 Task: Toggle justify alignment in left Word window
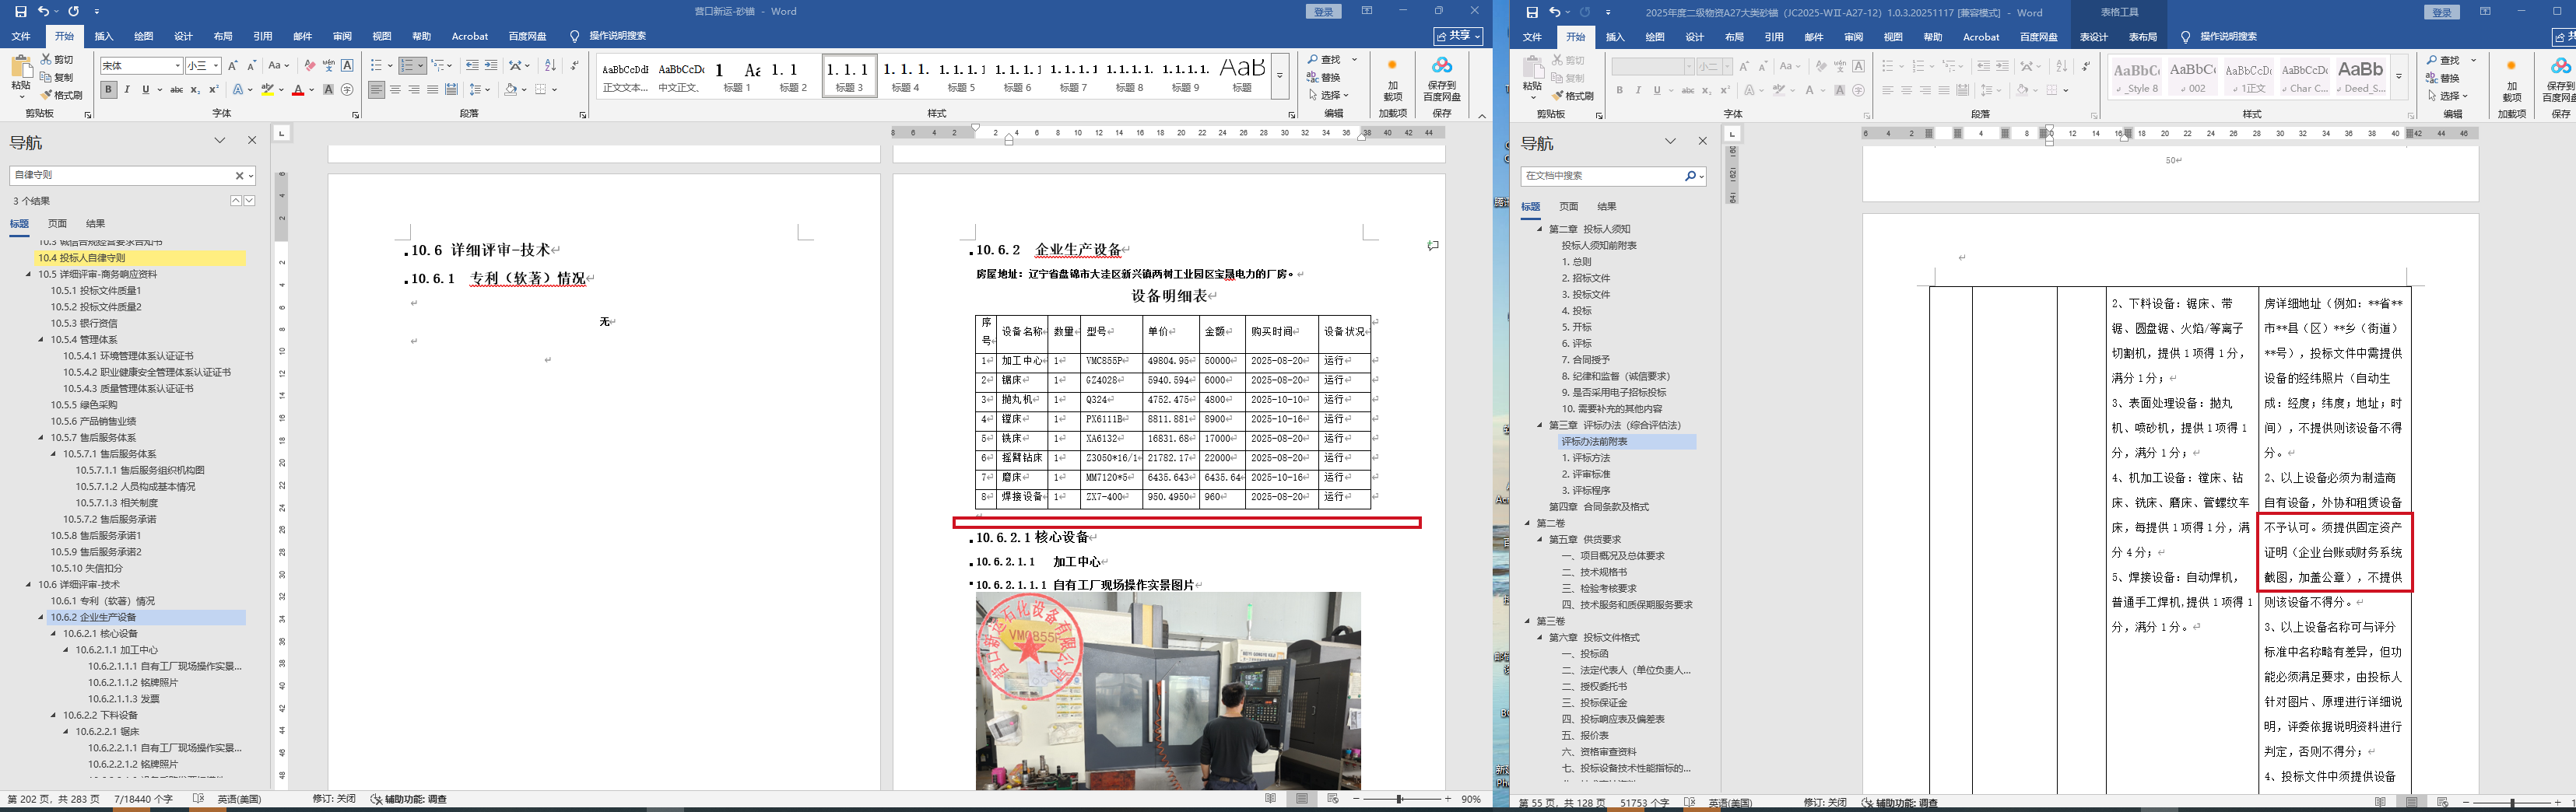pyautogui.click(x=432, y=90)
